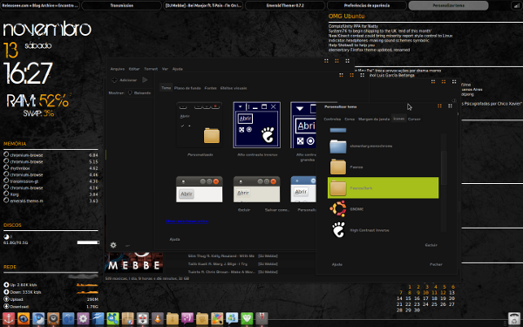The image size is (523, 327).
Task: Open Transmission's Editar menu
Action: tap(134, 69)
